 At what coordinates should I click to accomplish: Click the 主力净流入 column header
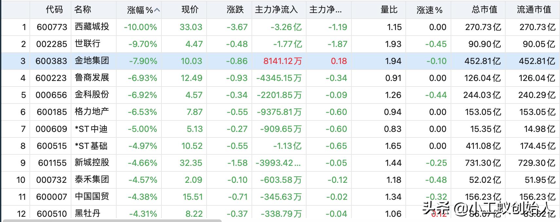pos(276,10)
